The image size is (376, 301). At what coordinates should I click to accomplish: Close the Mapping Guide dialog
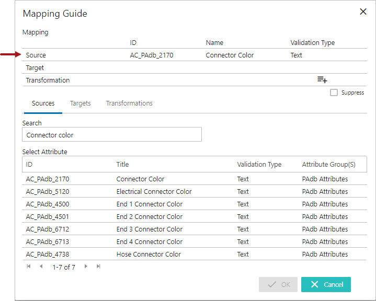pos(363,12)
